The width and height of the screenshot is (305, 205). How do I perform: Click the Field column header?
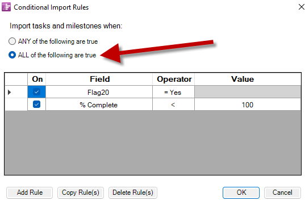tap(99, 79)
